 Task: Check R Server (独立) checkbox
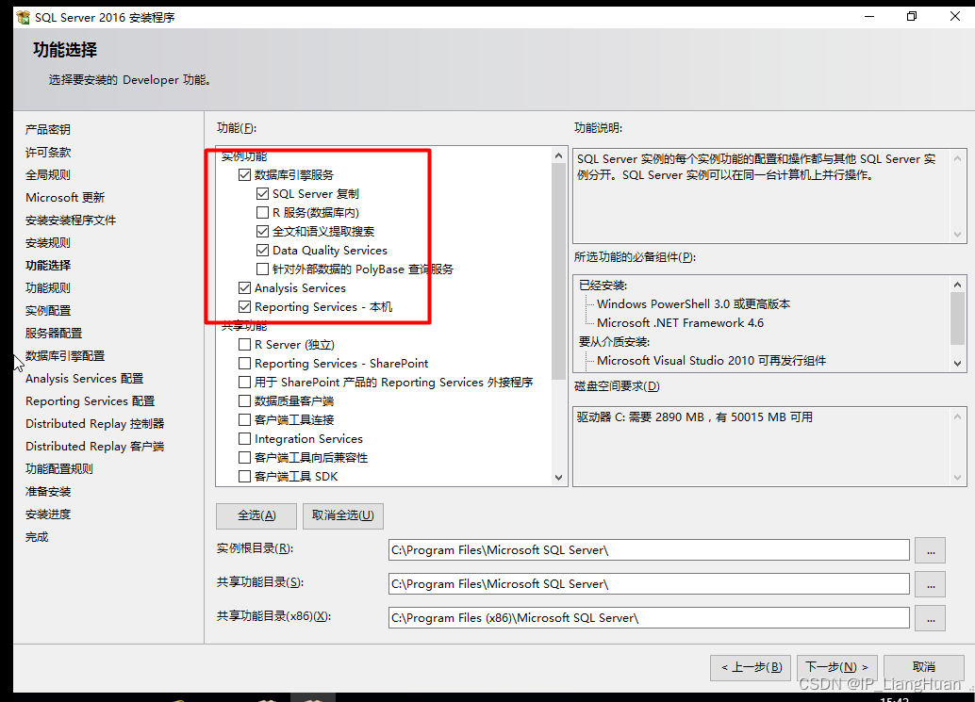point(244,345)
